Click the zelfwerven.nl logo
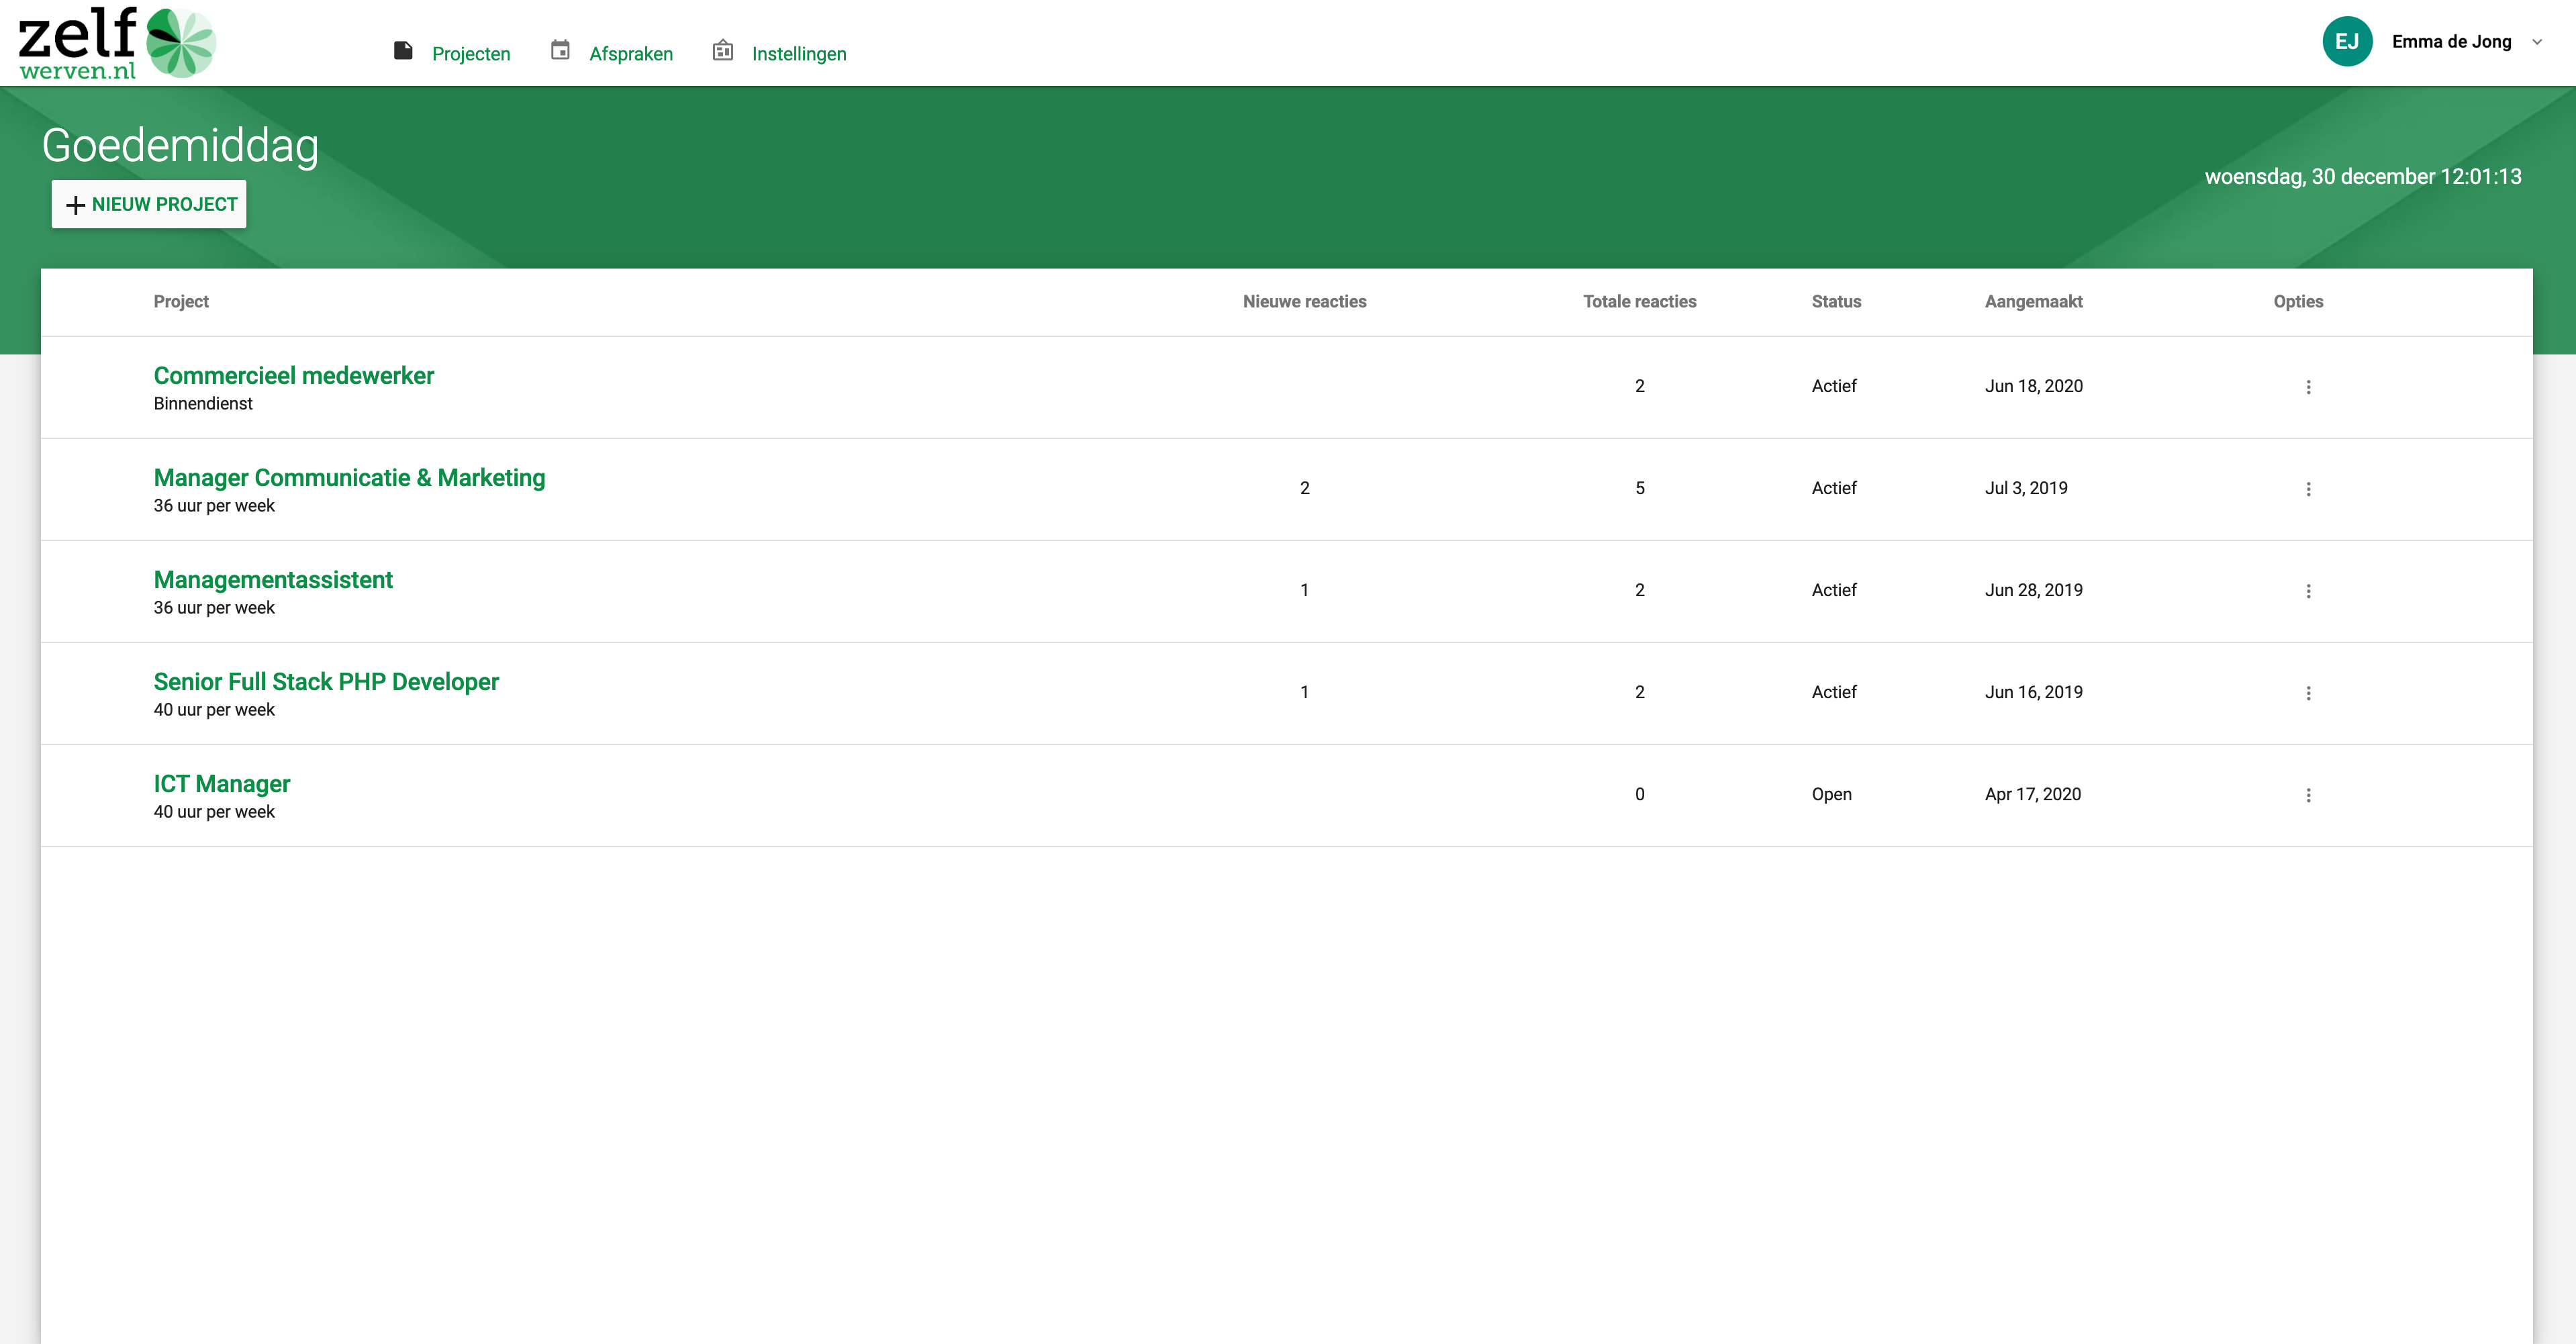 click(x=116, y=43)
